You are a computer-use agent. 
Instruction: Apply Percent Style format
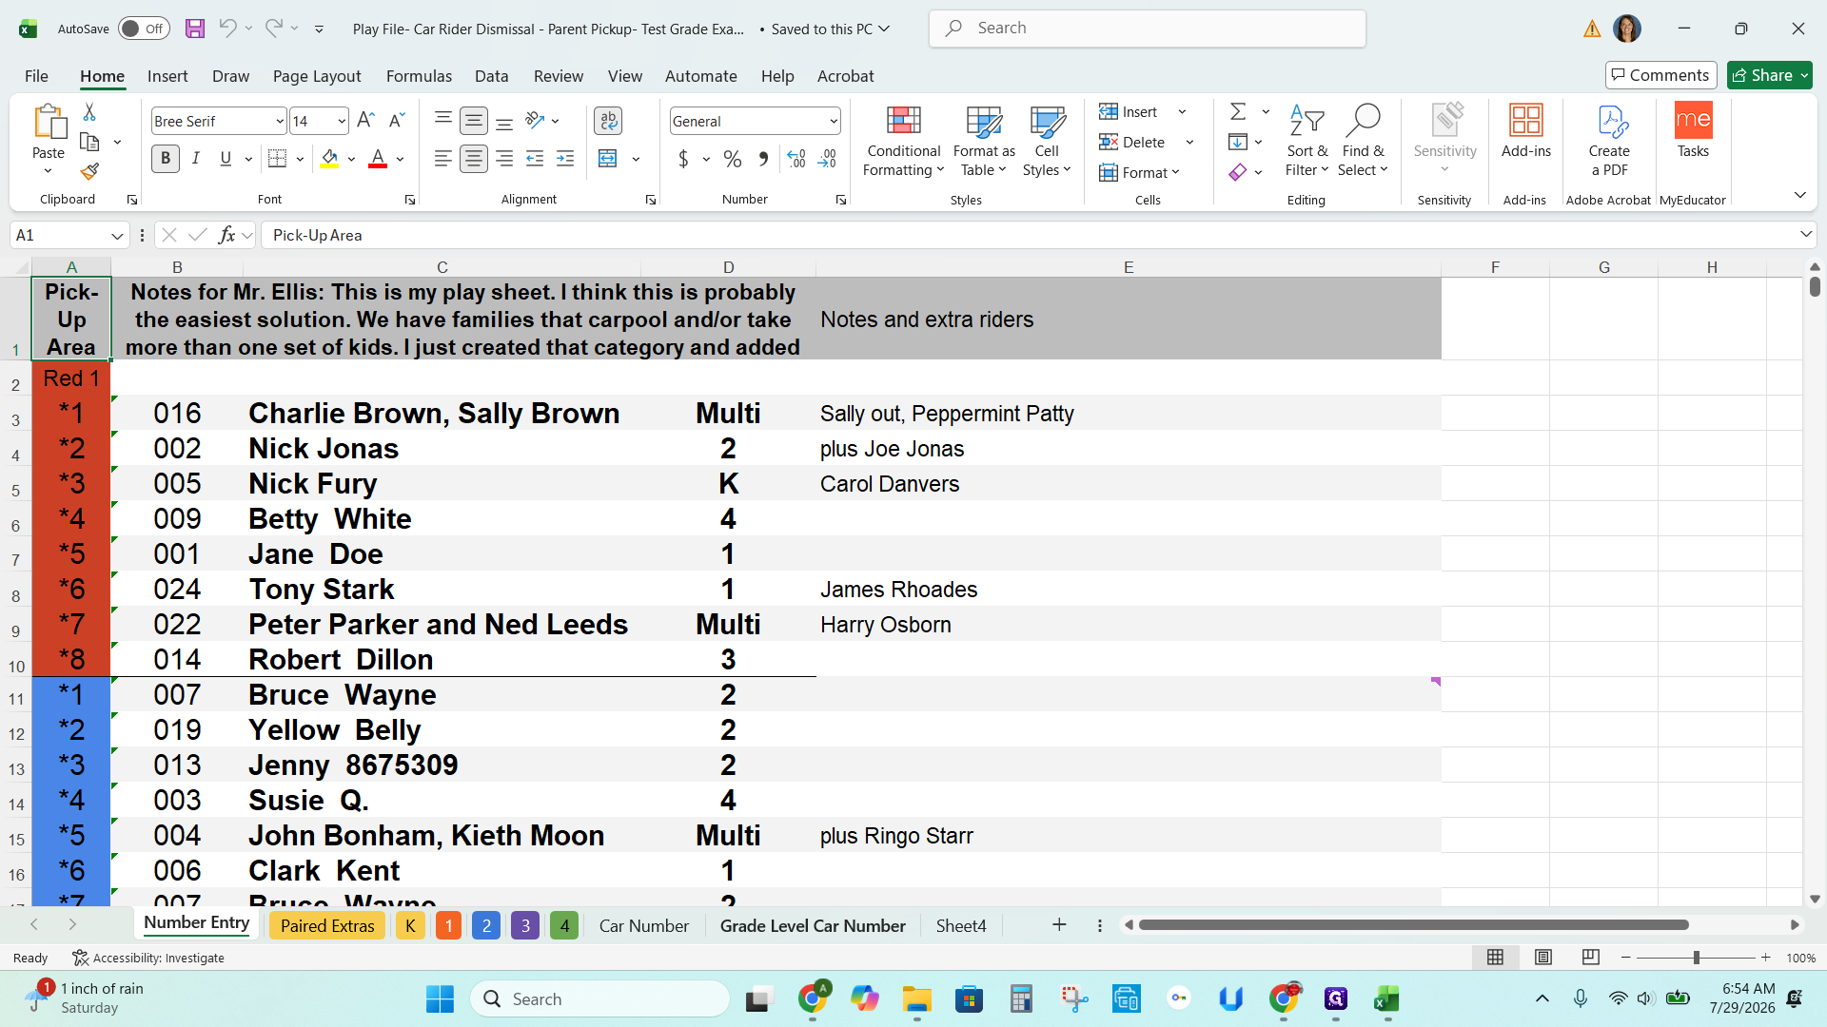(x=733, y=159)
